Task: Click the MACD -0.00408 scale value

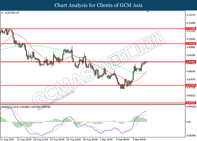Action: [191, 136]
